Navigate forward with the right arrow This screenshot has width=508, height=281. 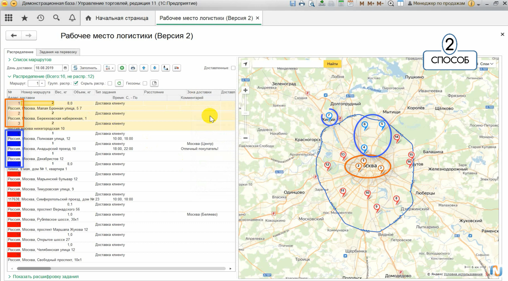coord(29,36)
